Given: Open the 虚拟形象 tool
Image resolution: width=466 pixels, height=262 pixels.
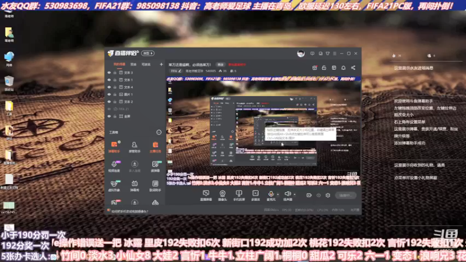Looking at the screenshot, I should pyautogui.click(x=114, y=186).
